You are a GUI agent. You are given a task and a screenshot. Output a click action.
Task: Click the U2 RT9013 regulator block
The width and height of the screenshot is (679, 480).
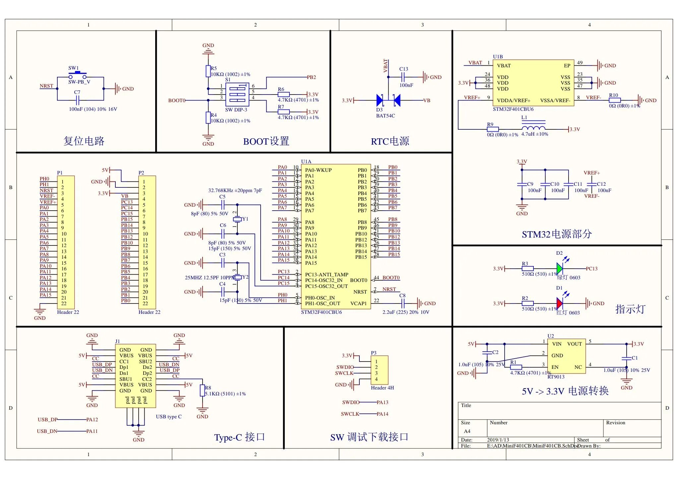coord(567,356)
